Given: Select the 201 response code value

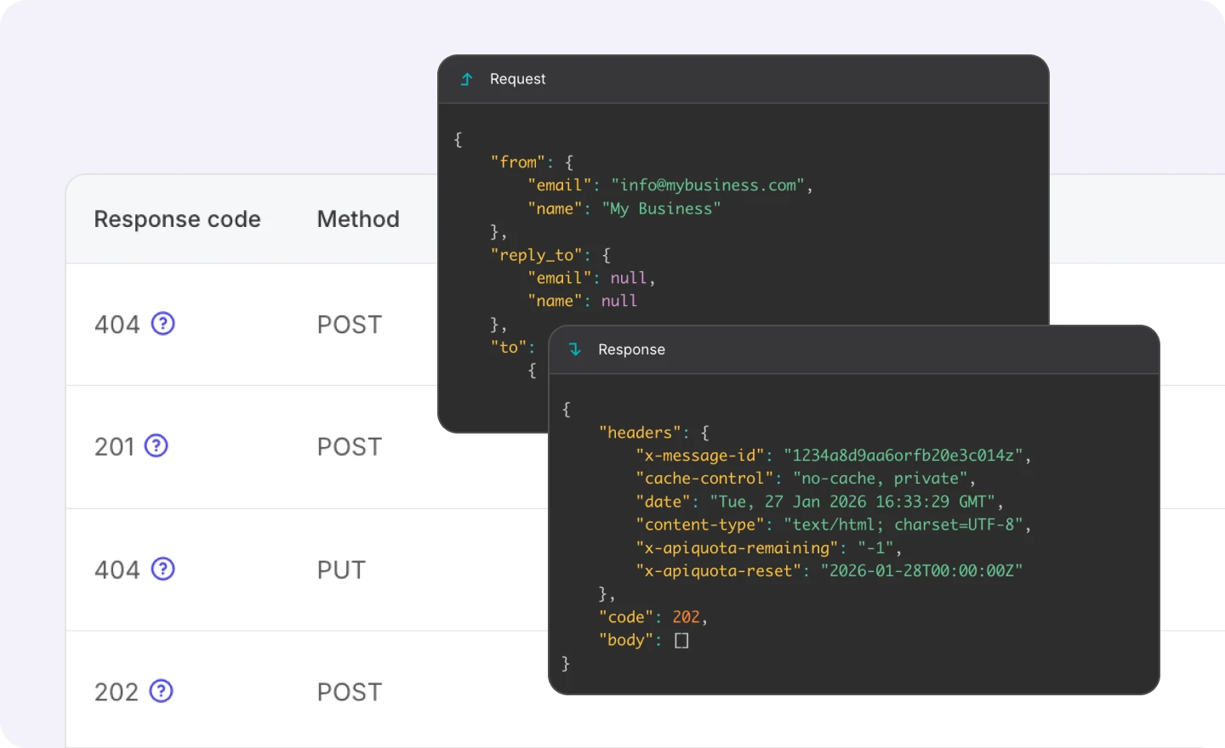Looking at the screenshot, I should tap(115, 447).
